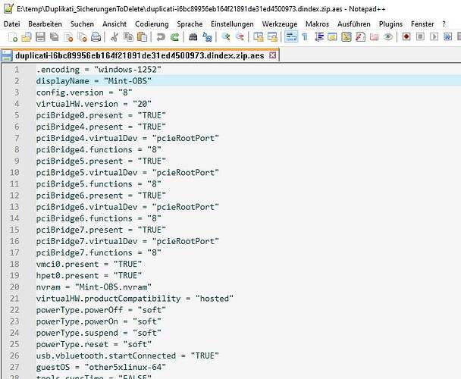Open the question mark help menu
The width and height of the screenshot is (461, 379).
[444, 24]
